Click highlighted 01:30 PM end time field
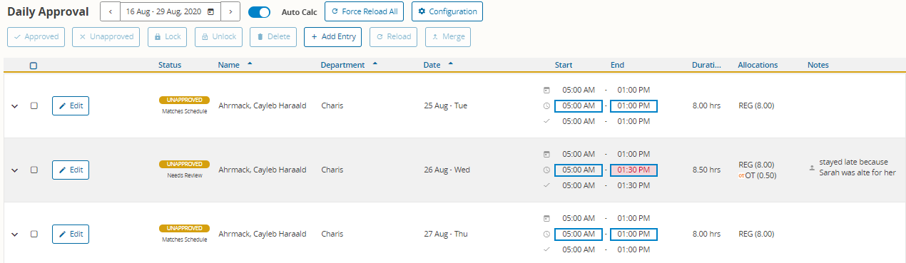Viewport: 906px width, 263px height. [633, 170]
